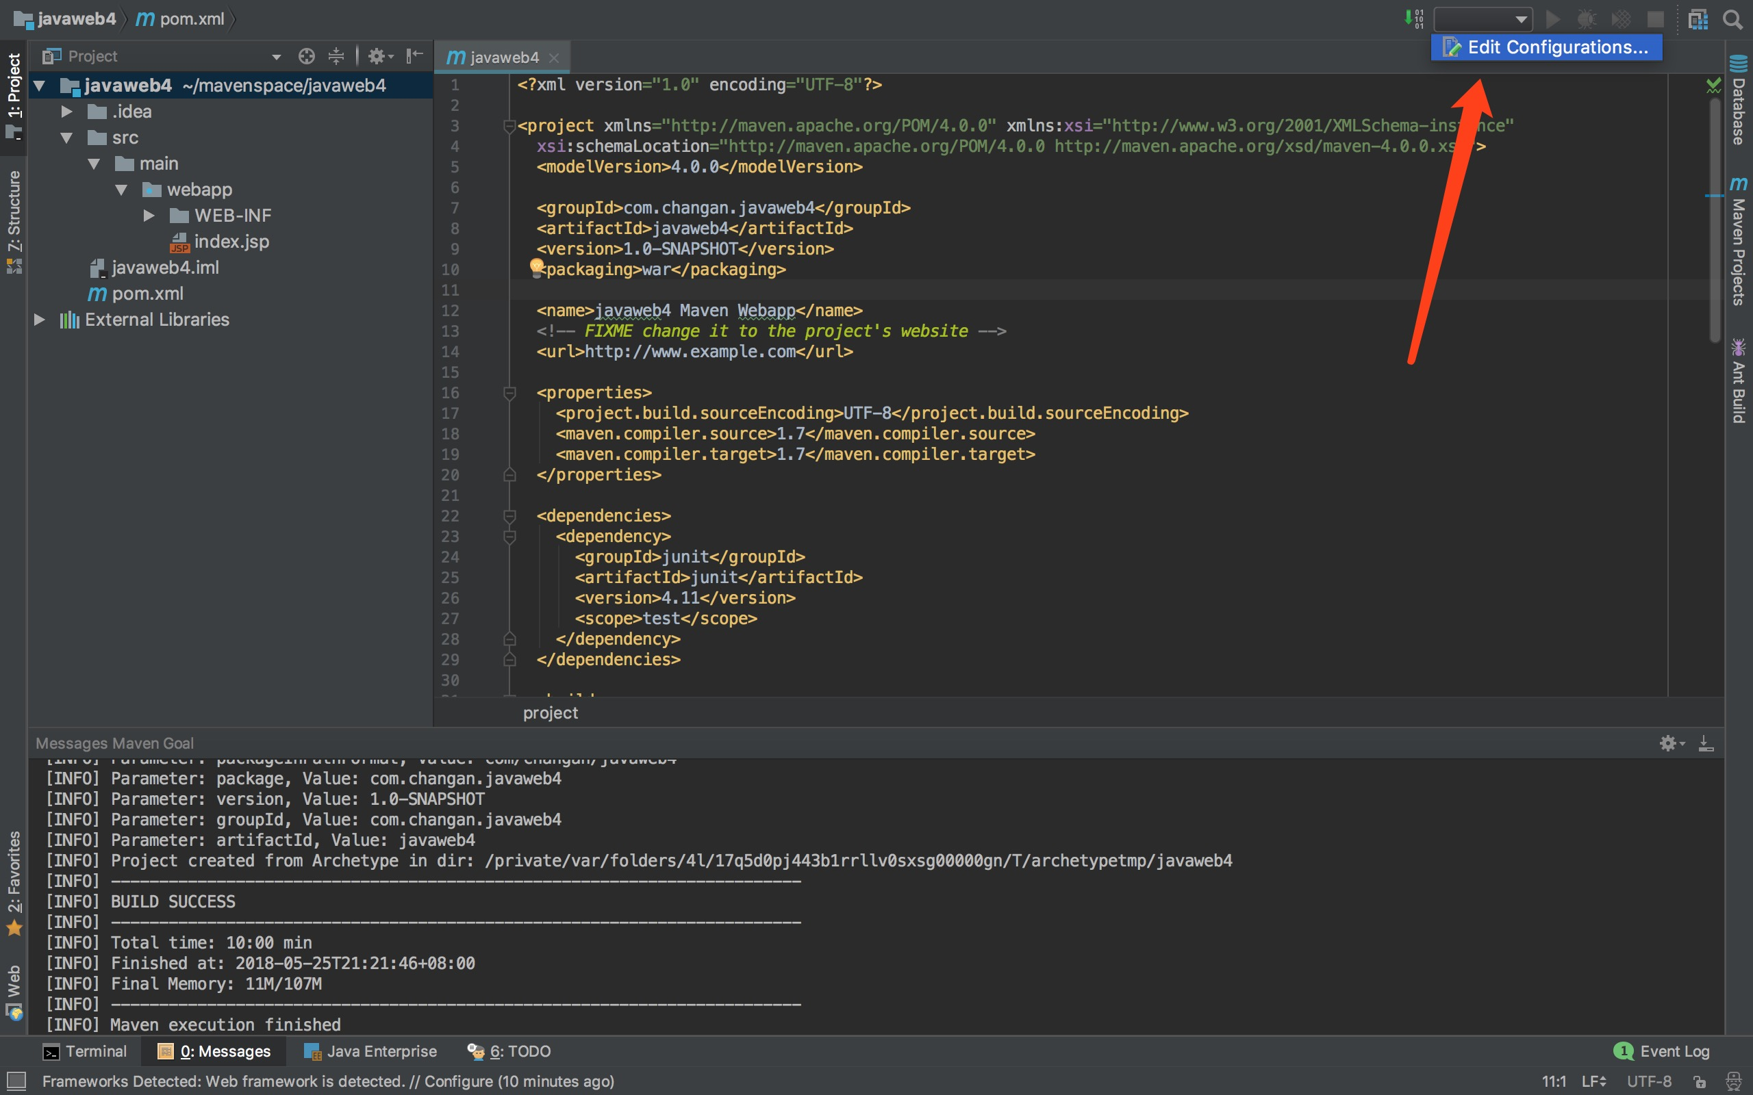
Task: Click Collapse All icon in Project panel
Action: tap(336, 55)
